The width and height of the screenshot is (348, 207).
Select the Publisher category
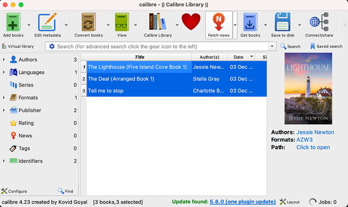coord(30,110)
